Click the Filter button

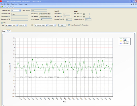[x=62, y=25]
